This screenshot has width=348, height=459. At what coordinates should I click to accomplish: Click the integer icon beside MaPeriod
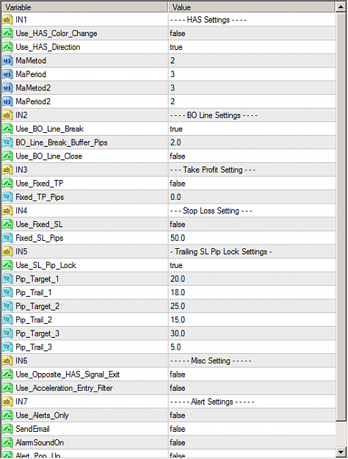[7, 74]
